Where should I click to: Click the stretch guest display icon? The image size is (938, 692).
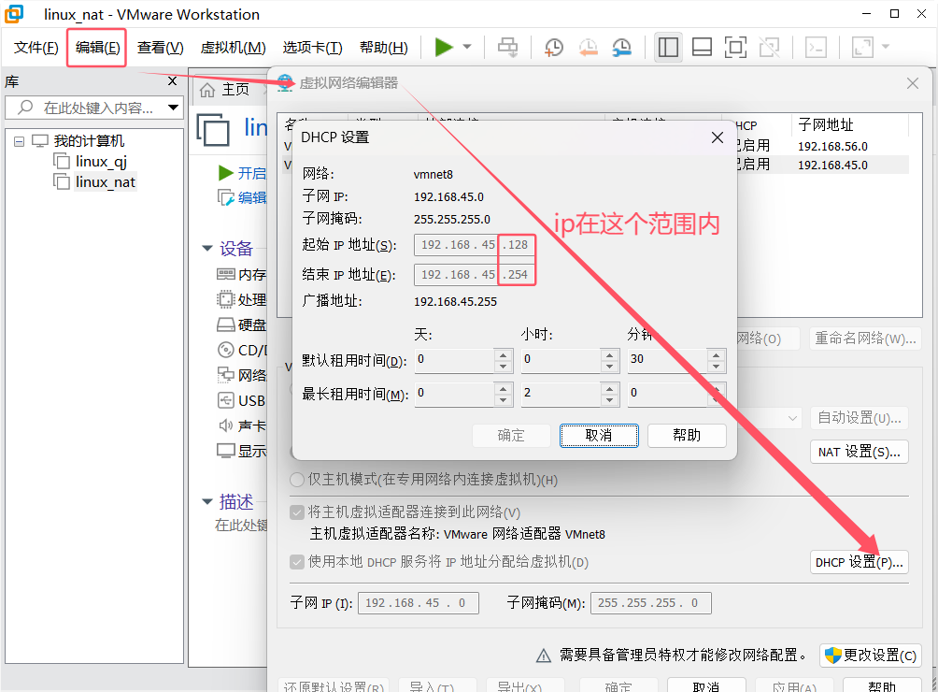[x=862, y=47]
